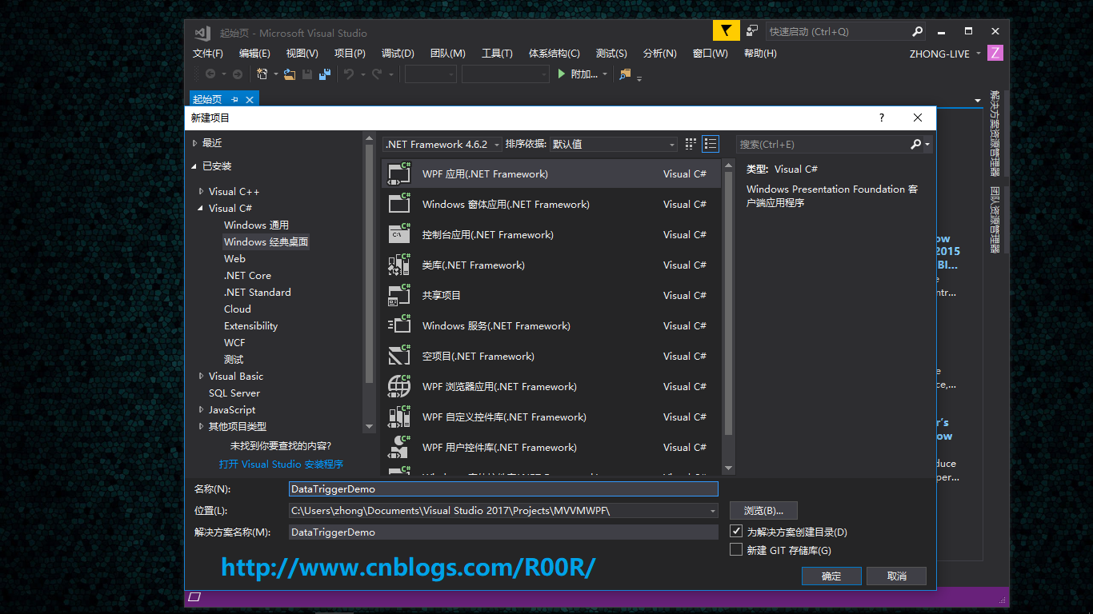Click the template search magnifier icon
Viewport: 1093px width, 614px height.
click(916, 144)
